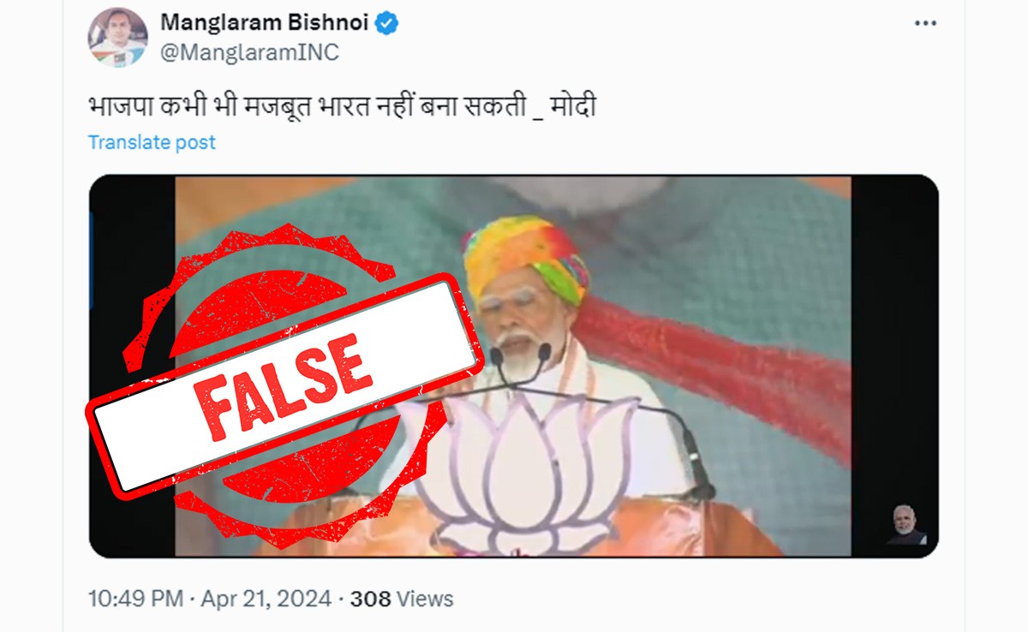Click the Hindi post text starting with भाजपा
This screenshot has width=1028, height=632.
pyautogui.click(x=342, y=108)
